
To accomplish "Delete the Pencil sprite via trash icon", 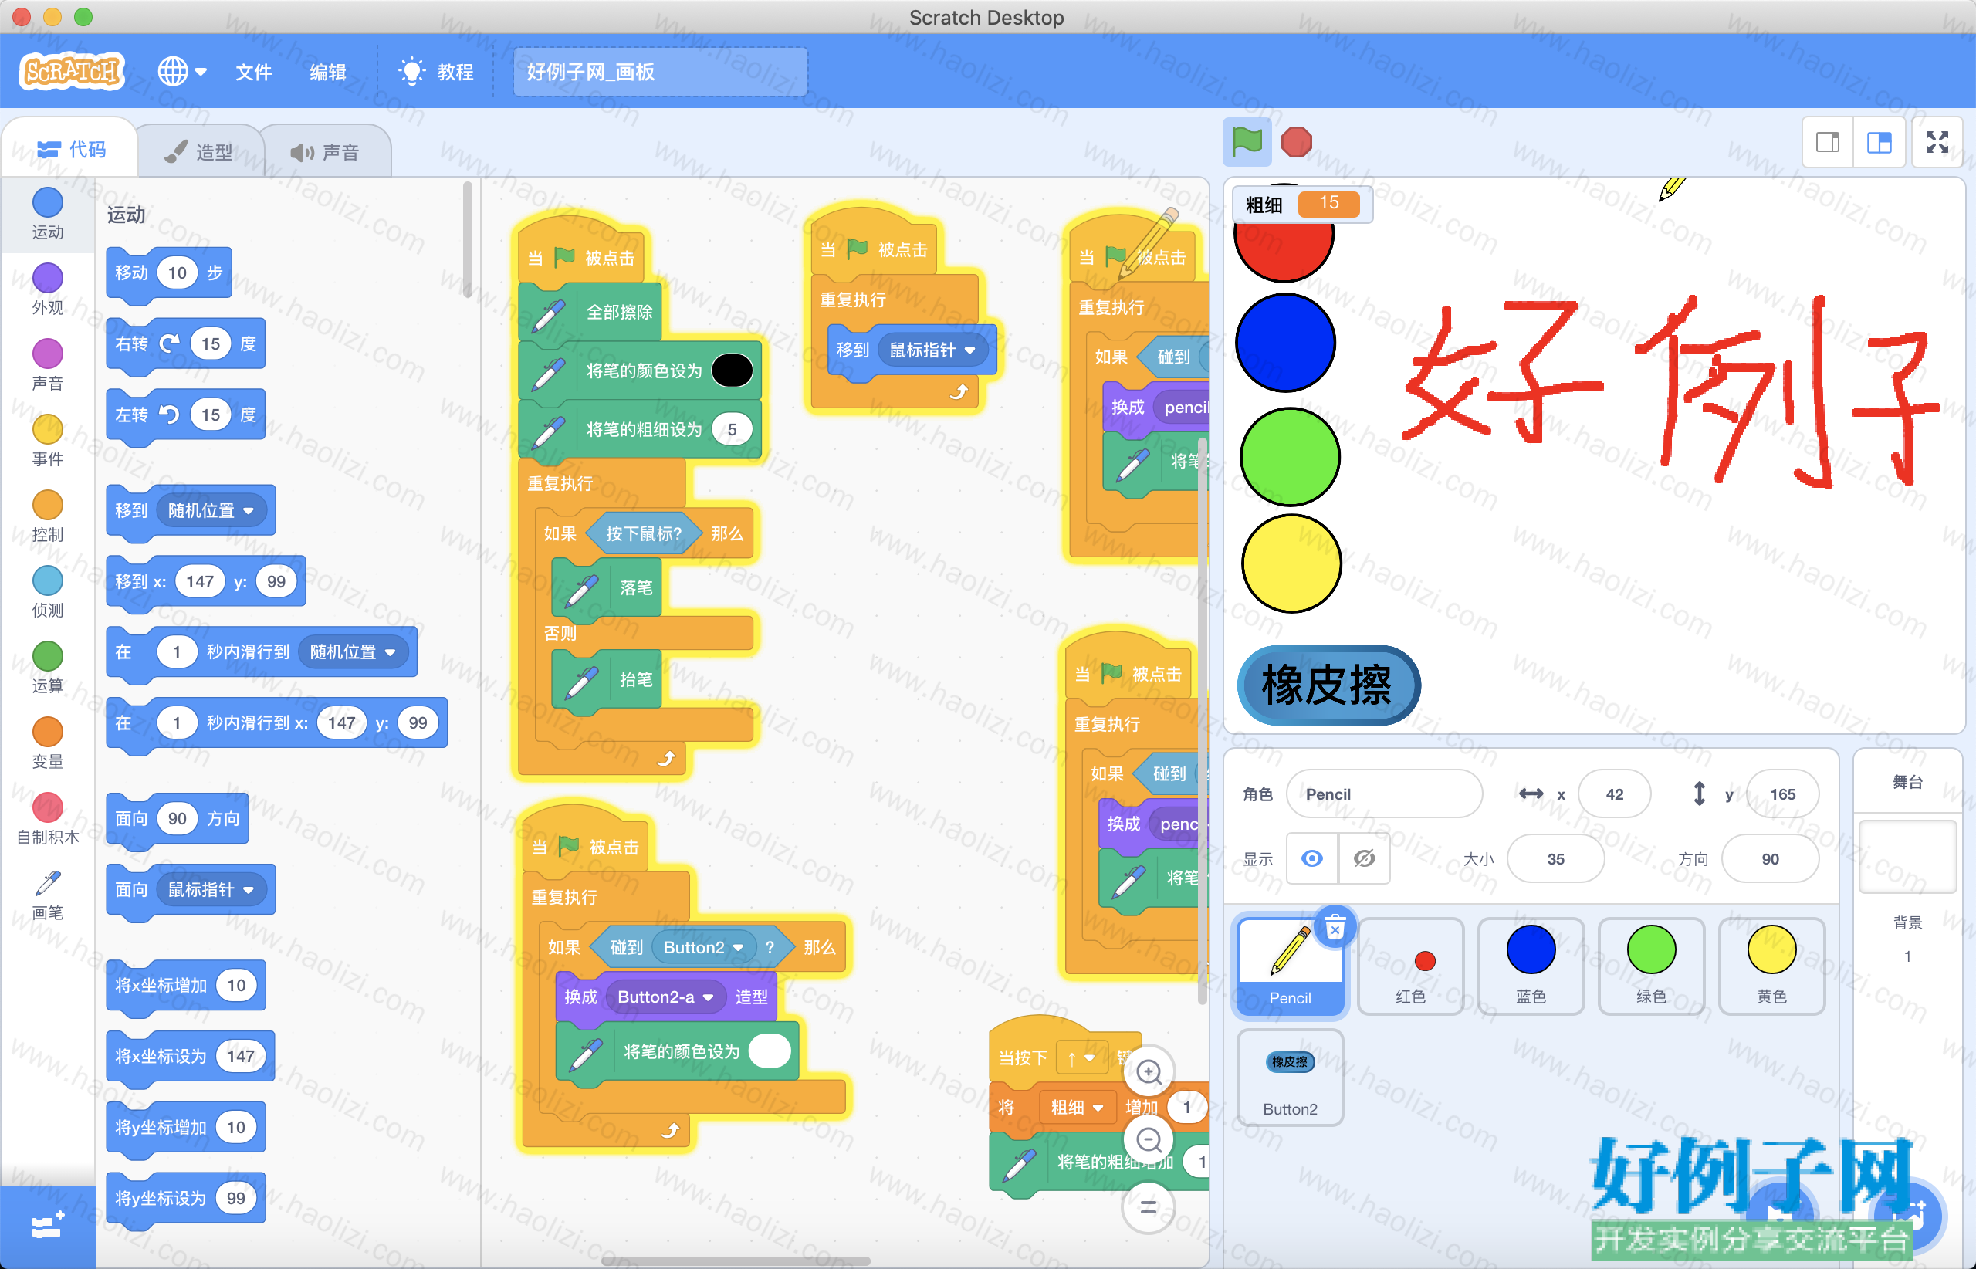I will [x=1335, y=927].
